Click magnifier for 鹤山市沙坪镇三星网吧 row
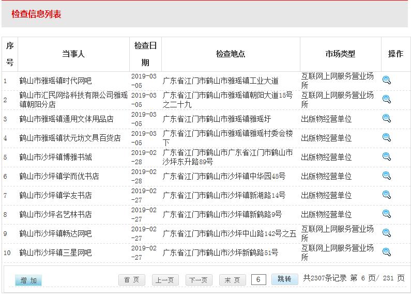Viewport: 411px width, 300px height. [387, 252]
